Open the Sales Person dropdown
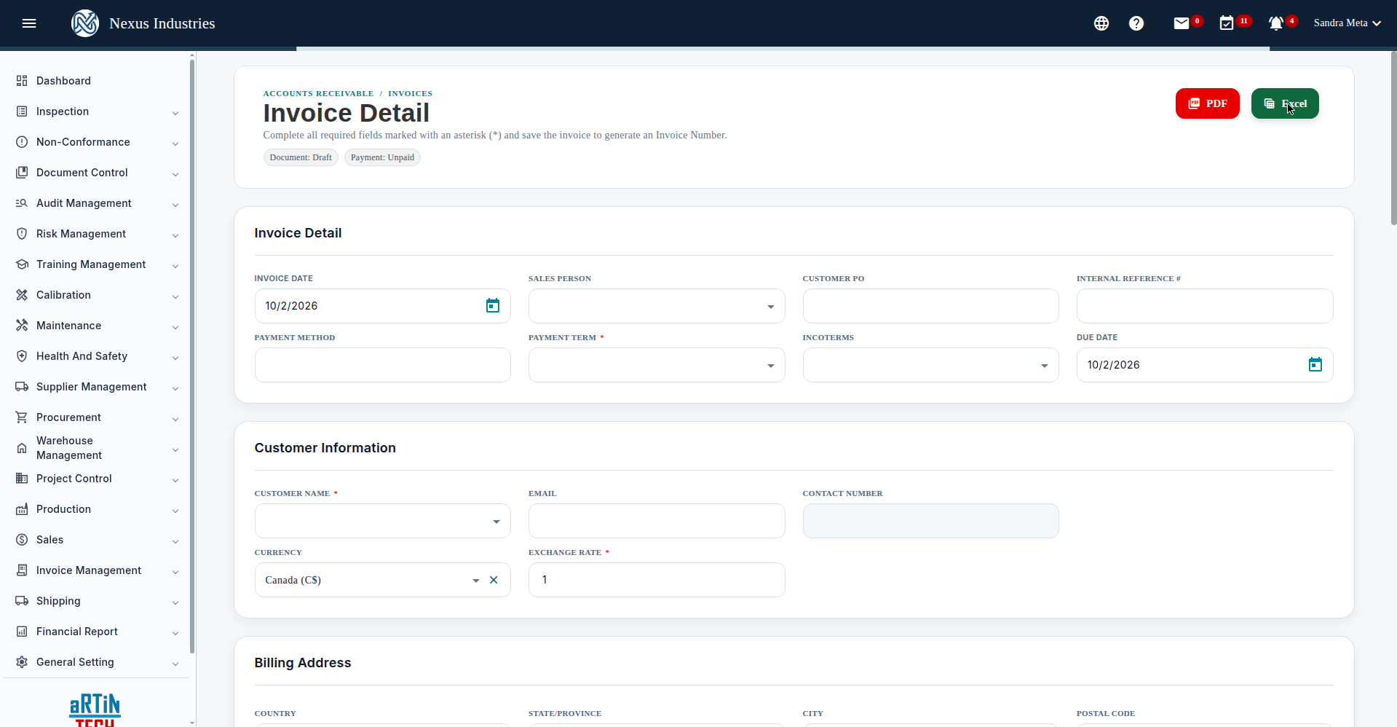 [x=657, y=306]
